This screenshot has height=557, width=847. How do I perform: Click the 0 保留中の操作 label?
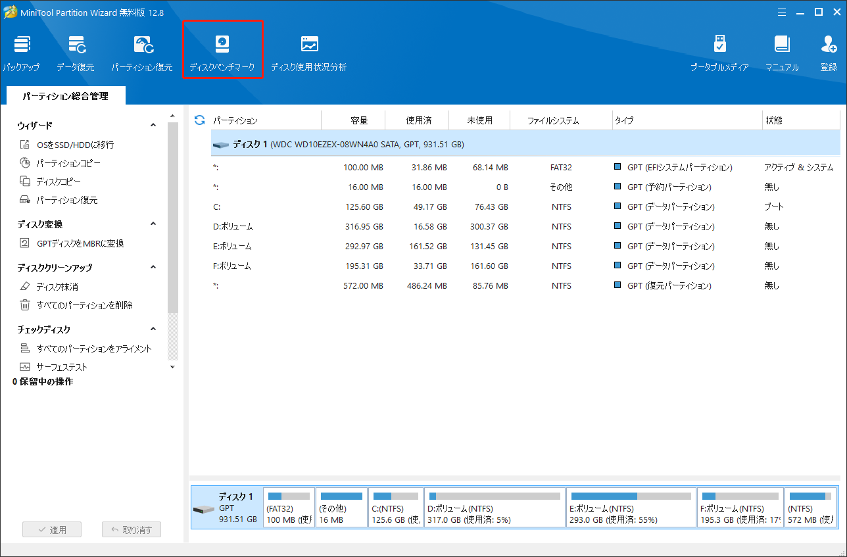(43, 381)
